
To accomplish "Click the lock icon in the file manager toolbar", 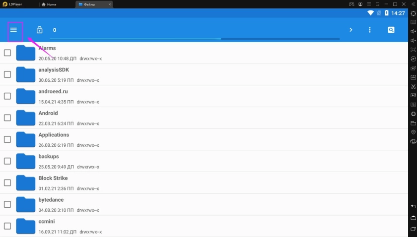I will (x=40, y=30).
